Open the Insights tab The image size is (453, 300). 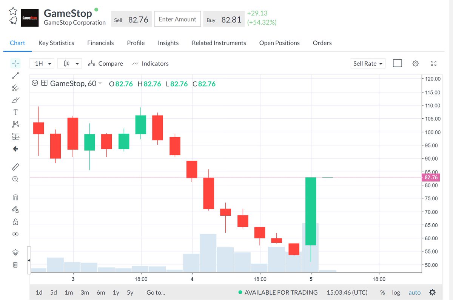click(168, 43)
